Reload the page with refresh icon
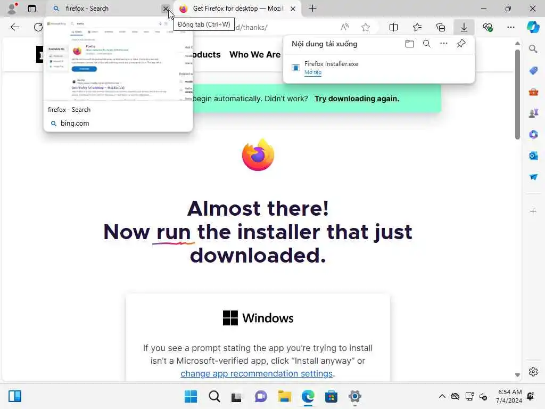545x409 pixels. point(38,27)
